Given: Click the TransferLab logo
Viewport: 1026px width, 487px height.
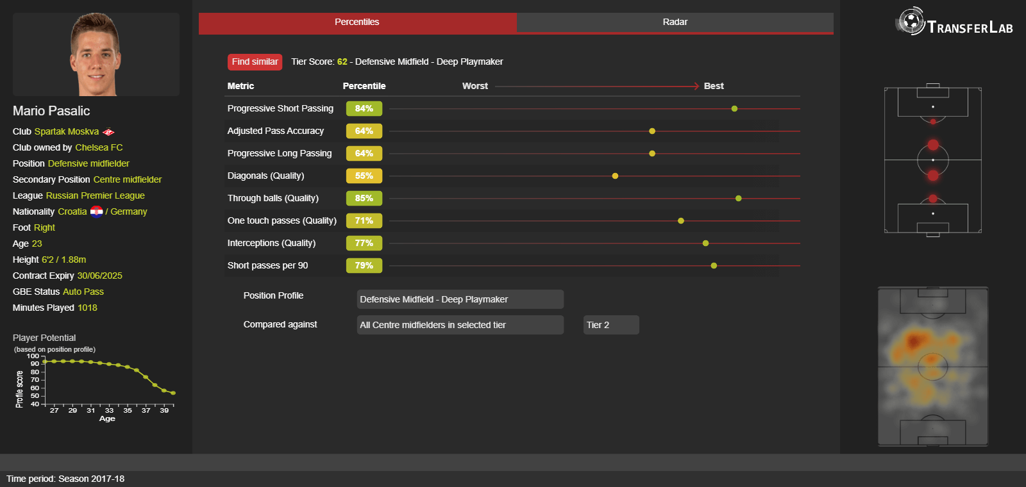Looking at the screenshot, I should click(954, 22).
